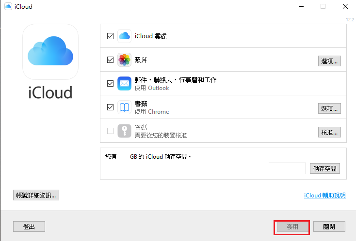Click the Photos flower icon
The height and width of the screenshot is (241, 356).
coord(124,60)
